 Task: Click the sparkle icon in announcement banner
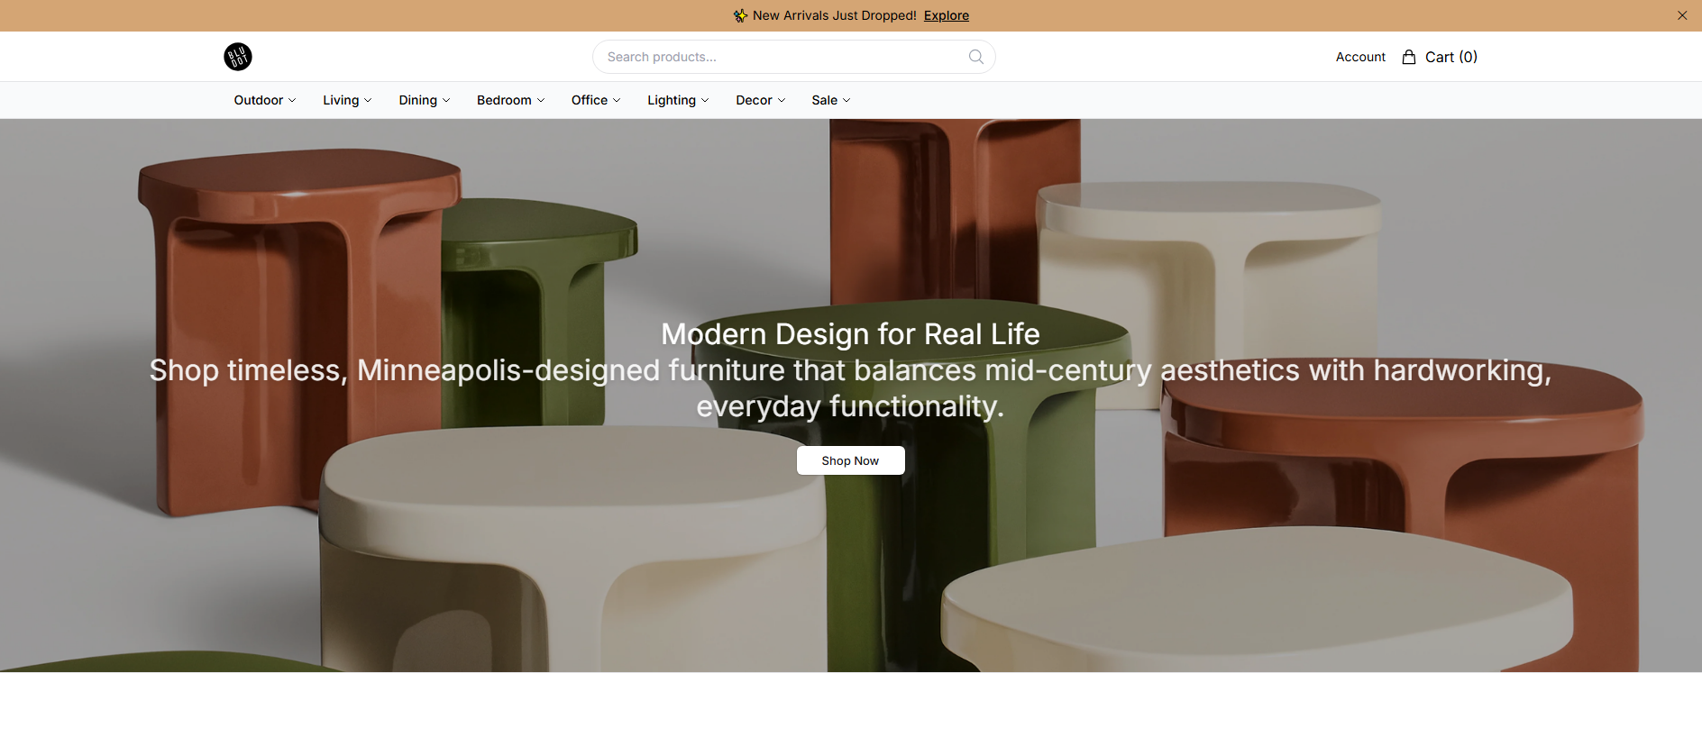(x=740, y=15)
